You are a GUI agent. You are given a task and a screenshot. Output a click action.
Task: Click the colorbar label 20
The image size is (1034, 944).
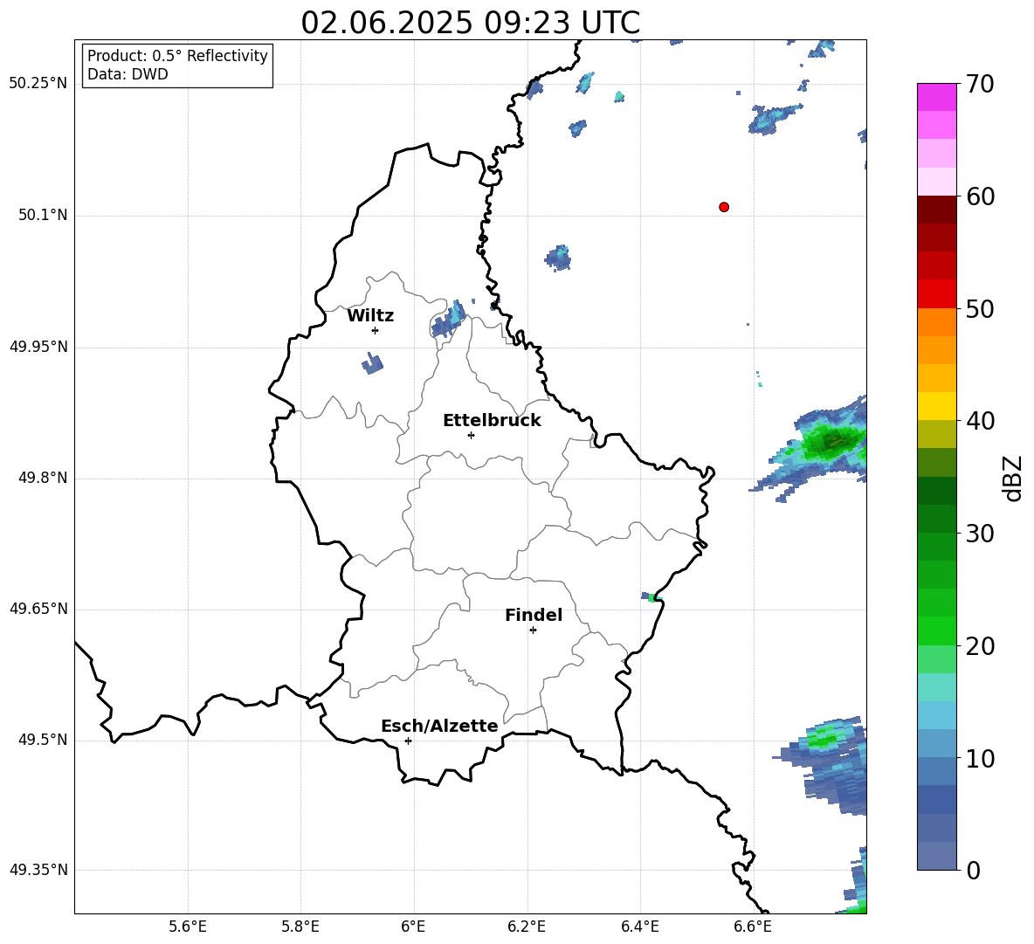[980, 646]
